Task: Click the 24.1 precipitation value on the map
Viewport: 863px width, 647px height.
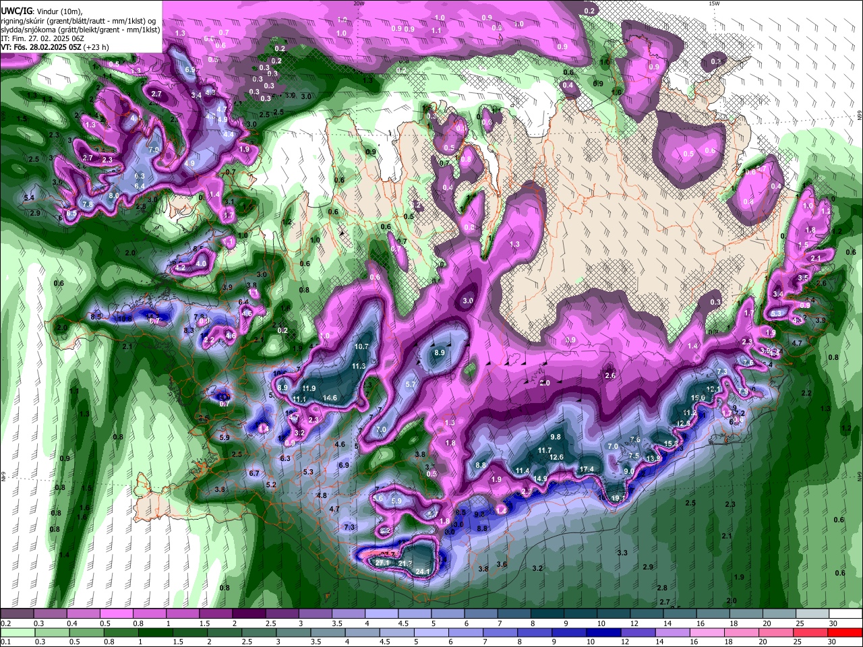Action: click(x=423, y=572)
